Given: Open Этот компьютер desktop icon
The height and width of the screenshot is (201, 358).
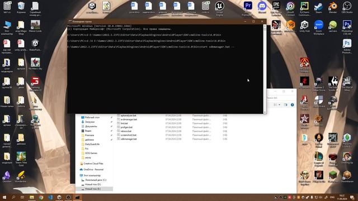Looking at the screenshot, I should point(7,27).
